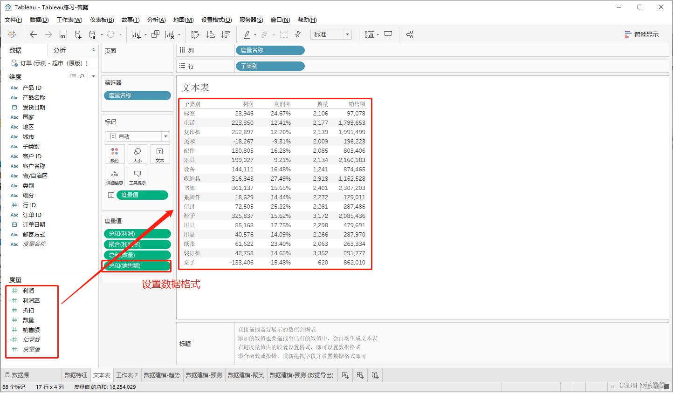Viewport: 673px width, 393px height.
Task: Click the save workbook icon
Action: click(63, 34)
